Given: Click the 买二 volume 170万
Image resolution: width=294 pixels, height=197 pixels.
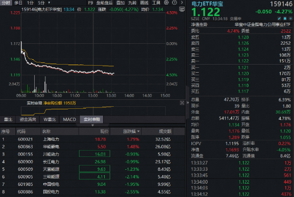Looking at the screenshot, I should click(285, 74).
